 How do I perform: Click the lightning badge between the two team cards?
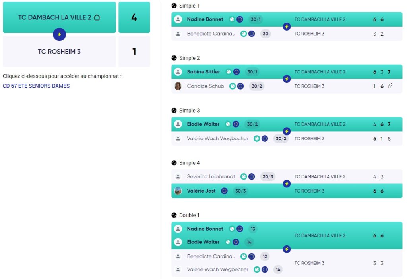click(x=59, y=34)
